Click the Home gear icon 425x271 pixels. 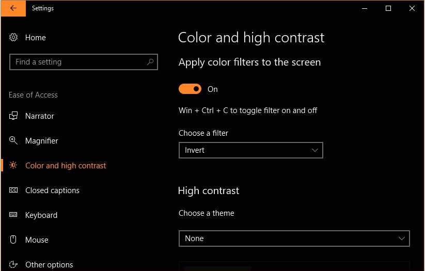[x=13, y=37]
